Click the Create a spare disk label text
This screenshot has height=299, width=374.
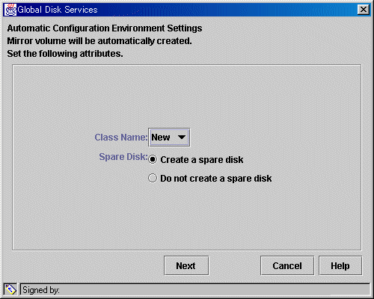pos(202,160)
